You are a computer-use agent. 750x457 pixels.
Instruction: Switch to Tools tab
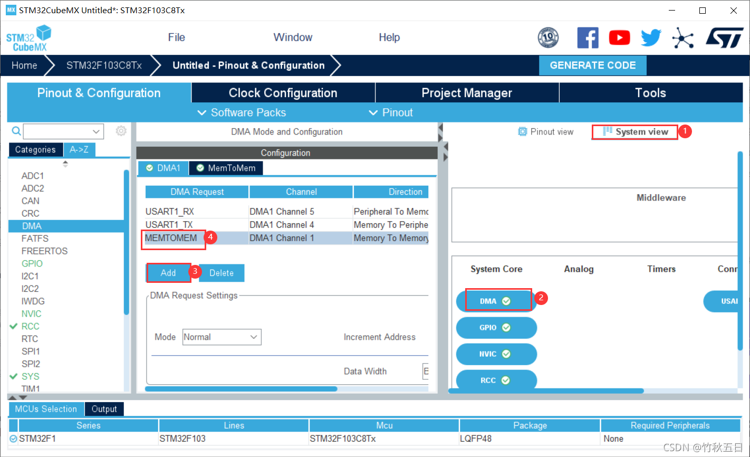click(650, 93)
